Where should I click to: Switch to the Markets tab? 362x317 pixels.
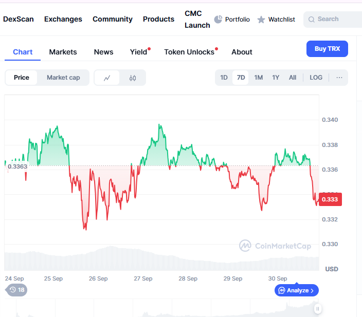click(63, 52)
